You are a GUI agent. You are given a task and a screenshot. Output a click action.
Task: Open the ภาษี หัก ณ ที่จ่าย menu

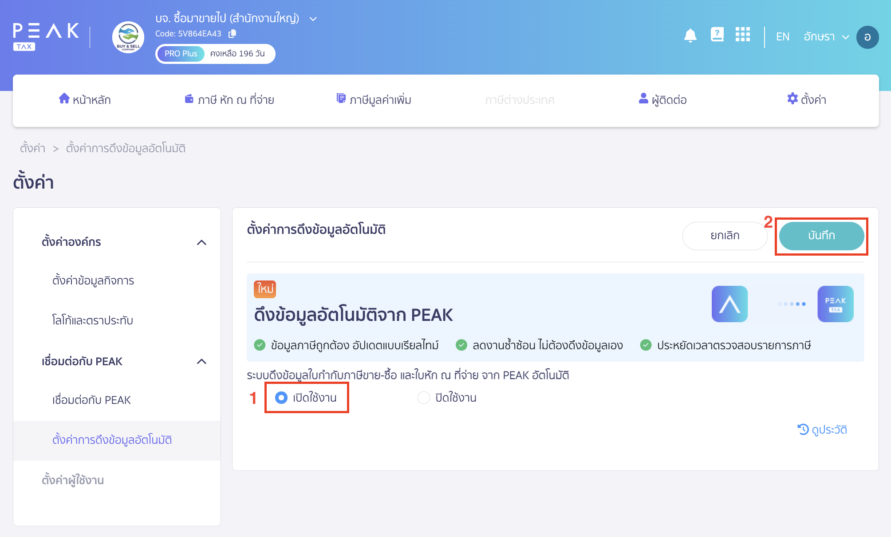point(229,100)
